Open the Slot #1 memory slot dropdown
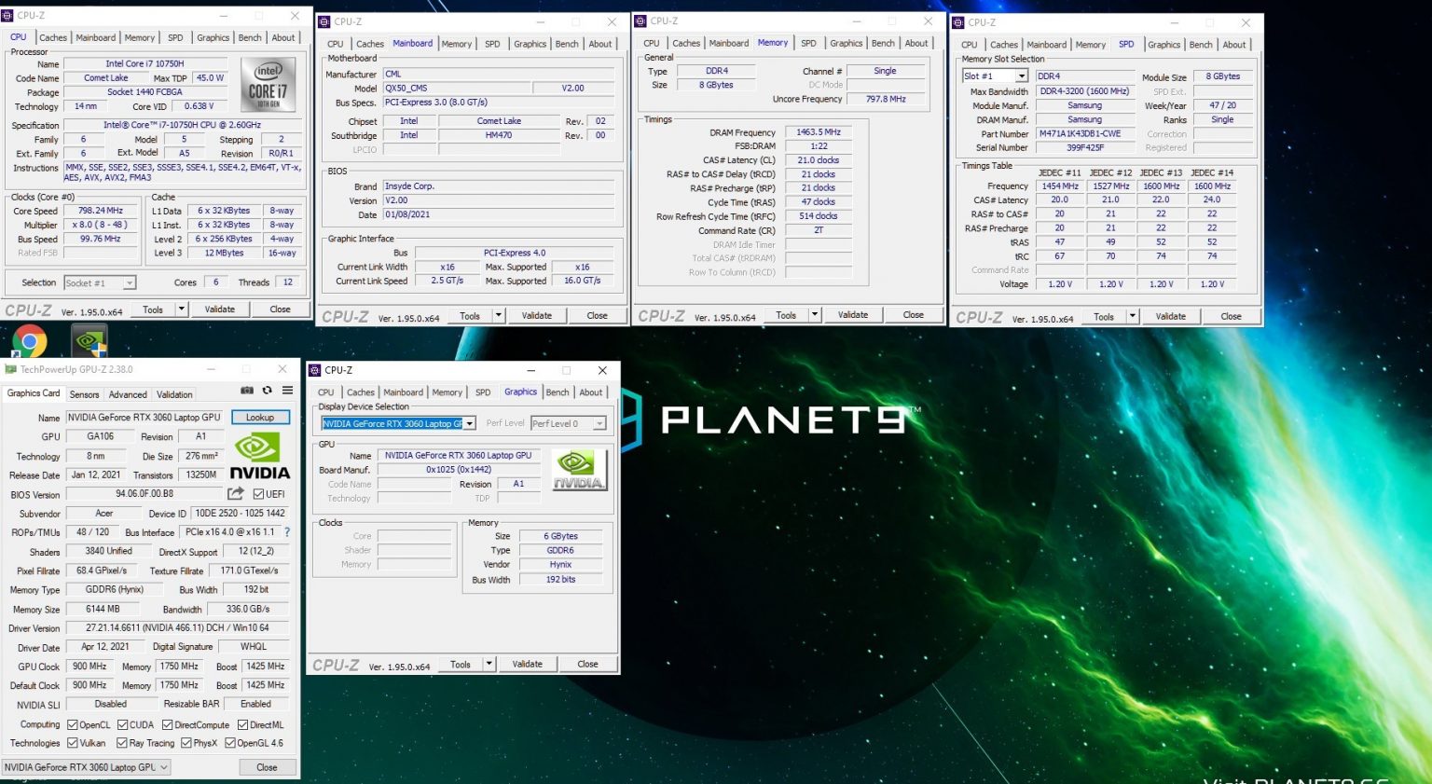 1023,76
